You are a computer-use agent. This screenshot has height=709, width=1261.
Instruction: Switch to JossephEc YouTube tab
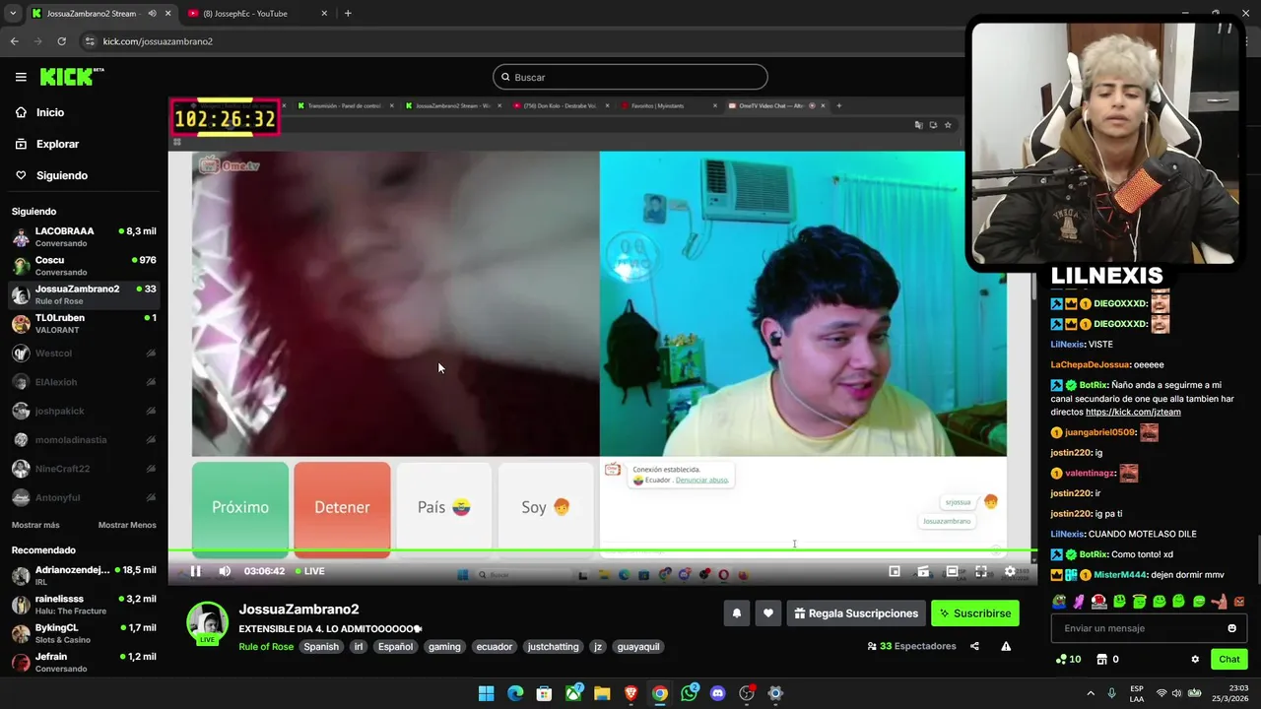pyautogui.click(x=256, y=13)
